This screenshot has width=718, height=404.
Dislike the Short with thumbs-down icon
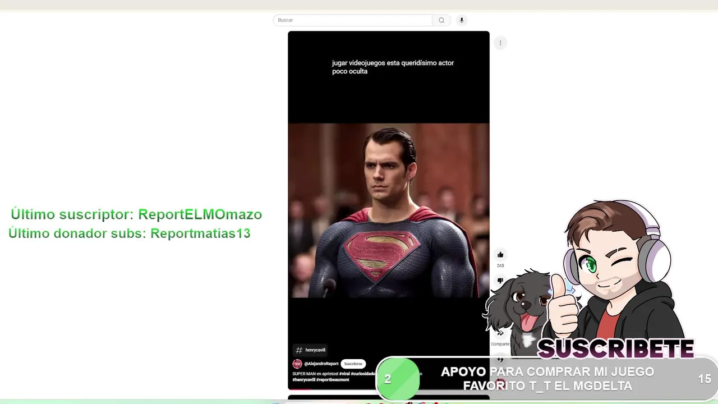pyautogui.click(x=500, y=281)
